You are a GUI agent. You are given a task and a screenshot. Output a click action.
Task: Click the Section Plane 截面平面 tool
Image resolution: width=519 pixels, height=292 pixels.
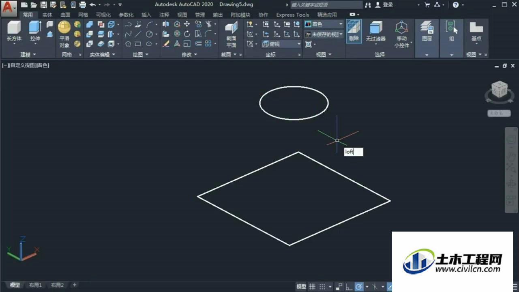[231, 34]
